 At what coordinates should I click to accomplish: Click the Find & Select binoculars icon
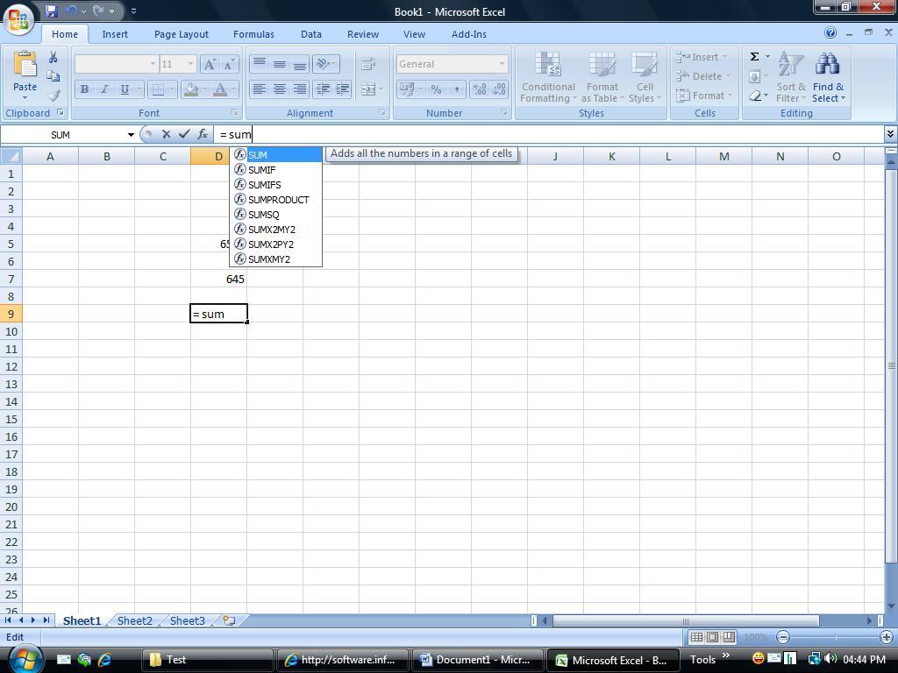click(827, 65)
